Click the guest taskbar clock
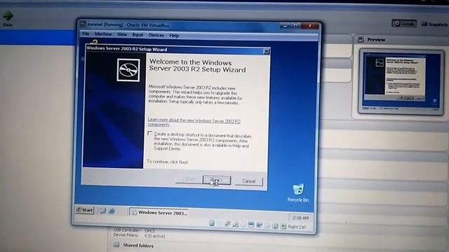Screen dimensions: 449x252 tap(300, 218)
